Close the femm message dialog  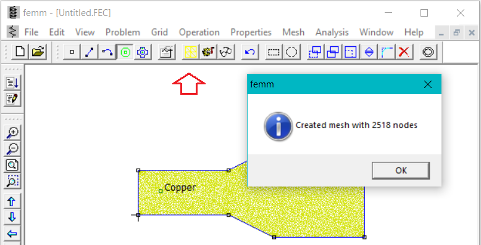[428, 84]
